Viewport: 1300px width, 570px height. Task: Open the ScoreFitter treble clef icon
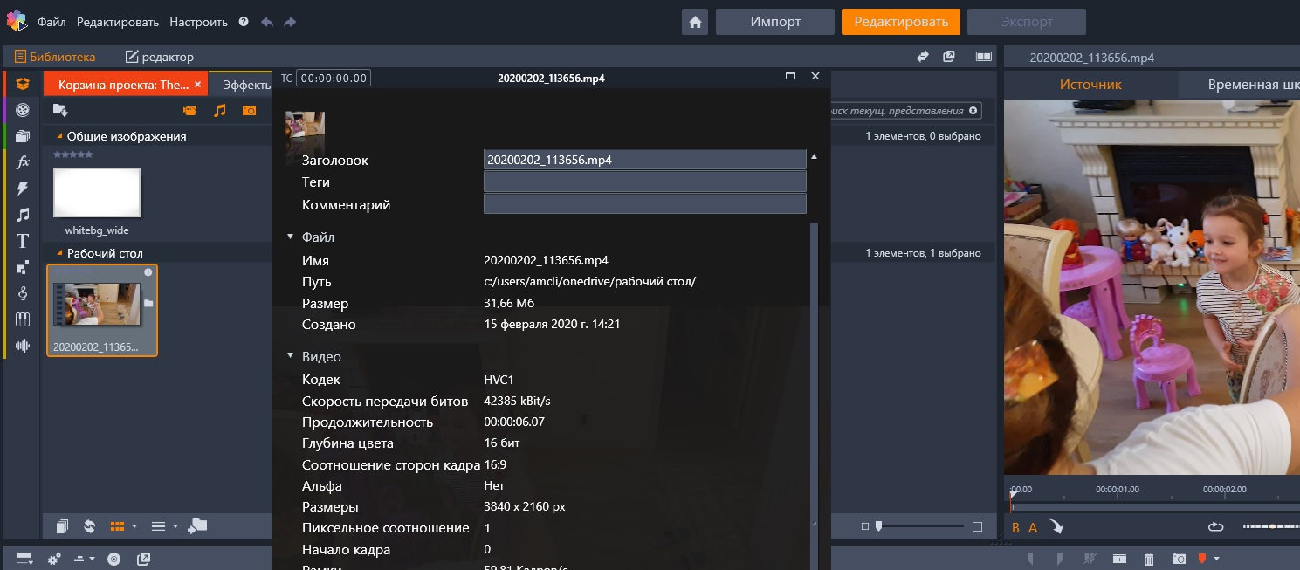click(x=24, y=293)
